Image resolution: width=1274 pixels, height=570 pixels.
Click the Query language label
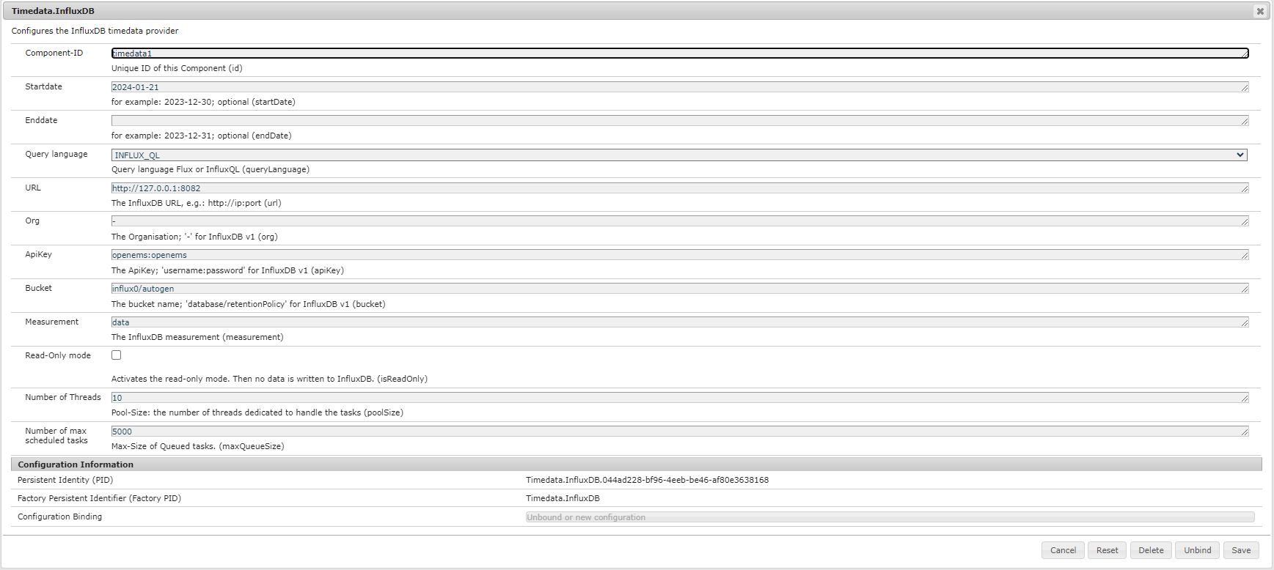click(x=56, y=154)
